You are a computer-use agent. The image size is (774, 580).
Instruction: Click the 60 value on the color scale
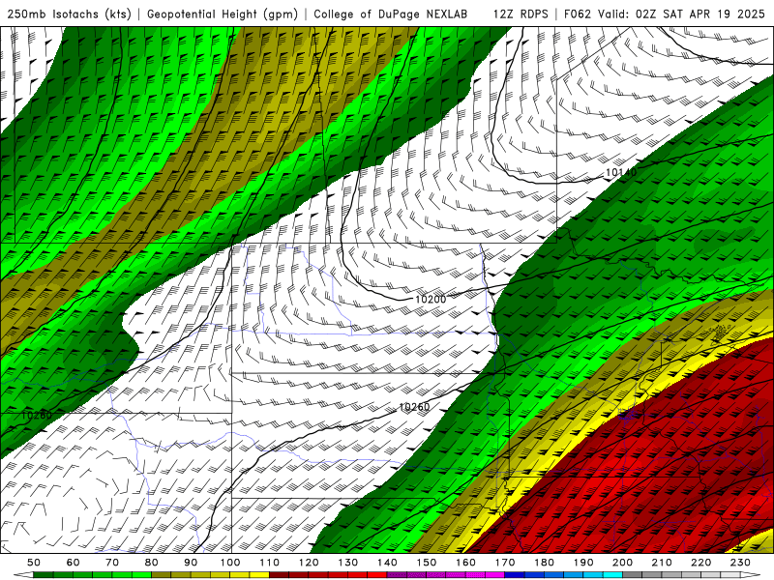[74, 563]
